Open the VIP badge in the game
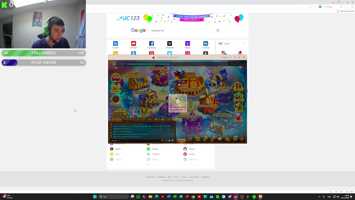355x200 pixels. 116,78
